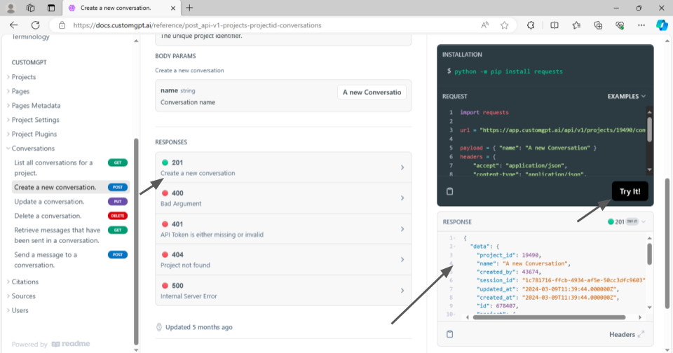Open the Settings and more menu

(641, 25)
